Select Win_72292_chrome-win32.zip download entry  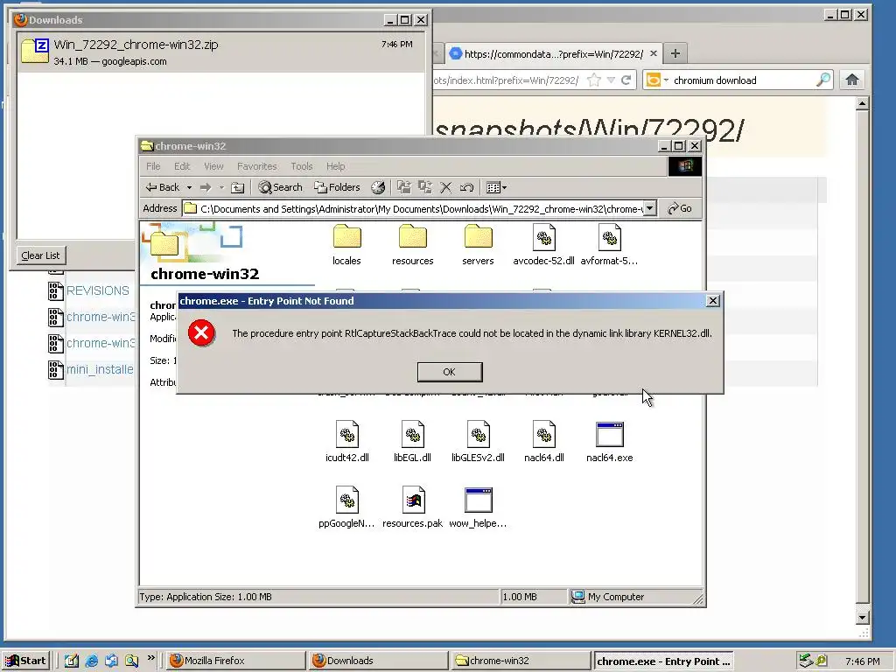[220, 52]
